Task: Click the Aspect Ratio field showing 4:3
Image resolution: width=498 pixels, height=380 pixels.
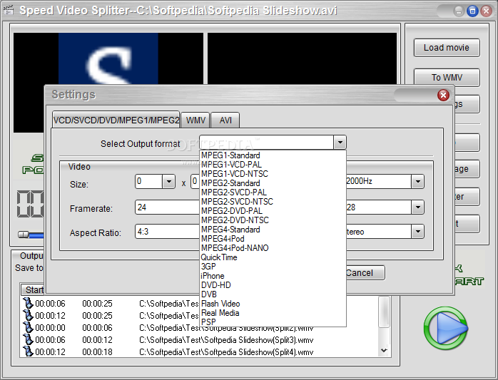Action: tap(168, 232)
